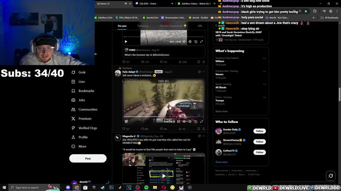Screen dimensions: 341x191
Task: Make the 0:01 / 0:50 video fullscreen
Action: (x=201, y=42)
